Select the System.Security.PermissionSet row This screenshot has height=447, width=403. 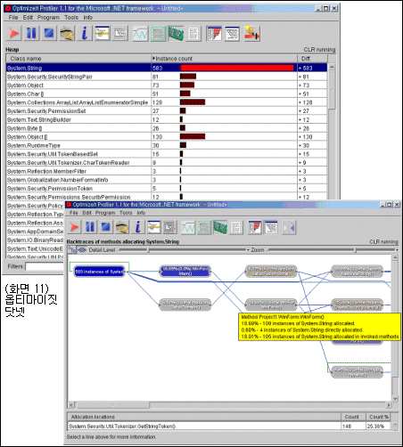point(167,111)
